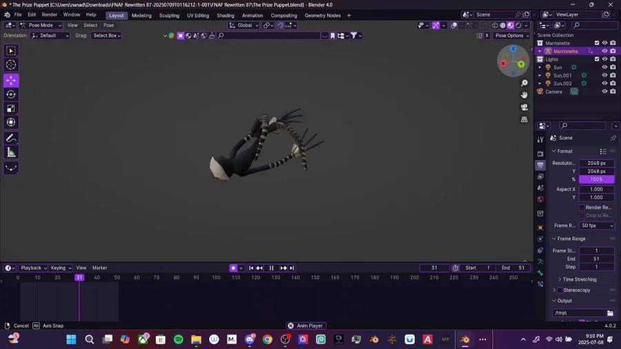Select the Cursor tool
Viewport: 621px width, 349px height.
[11, 65]
